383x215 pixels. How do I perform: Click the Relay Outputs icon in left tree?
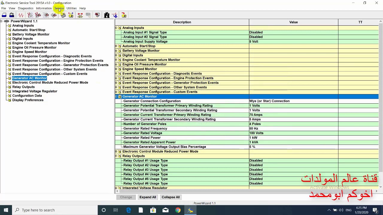pos(10,87)
